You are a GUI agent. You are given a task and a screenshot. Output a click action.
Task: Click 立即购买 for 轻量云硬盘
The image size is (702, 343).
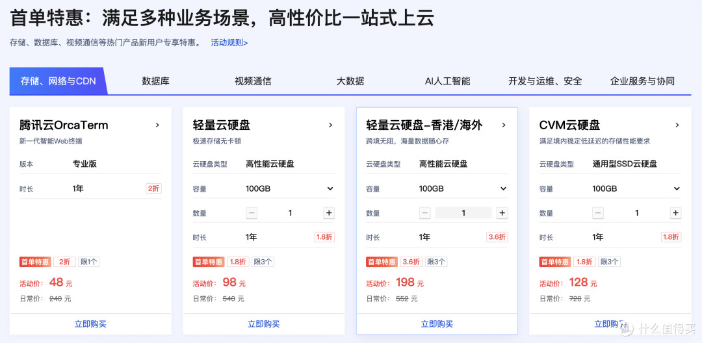[x=264, y=324]
